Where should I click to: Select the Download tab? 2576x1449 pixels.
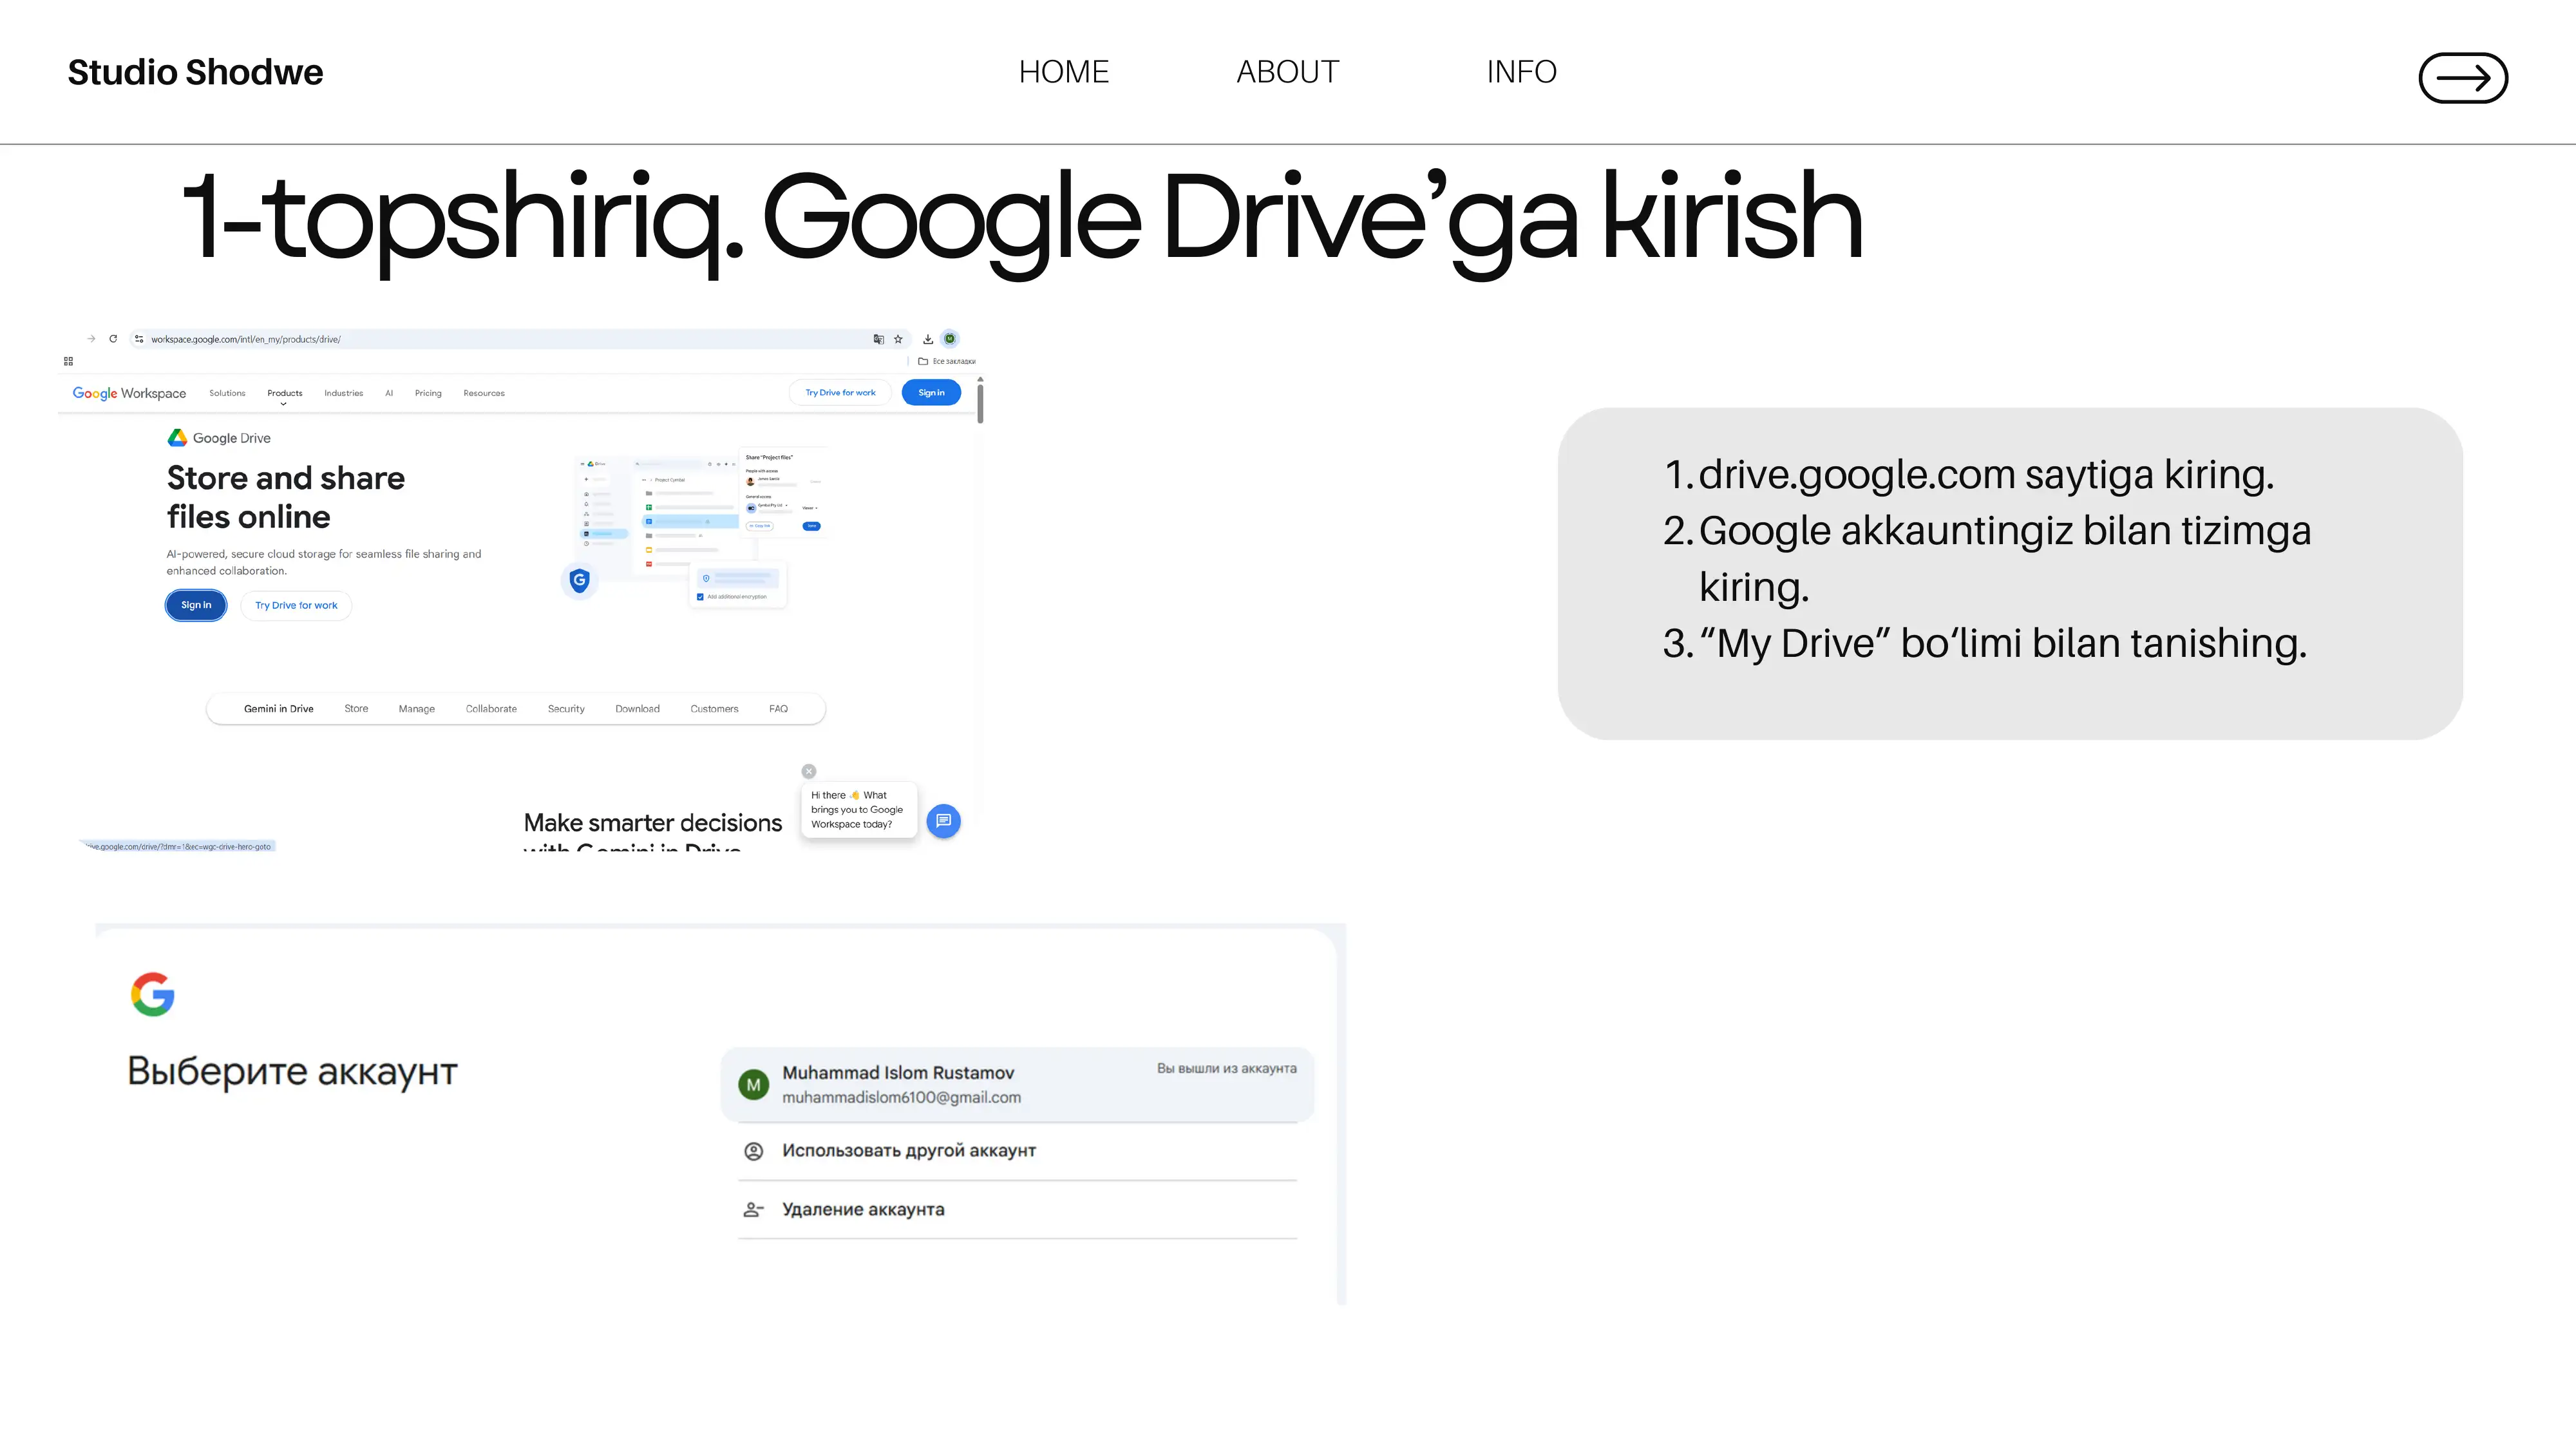coord(637,709)
